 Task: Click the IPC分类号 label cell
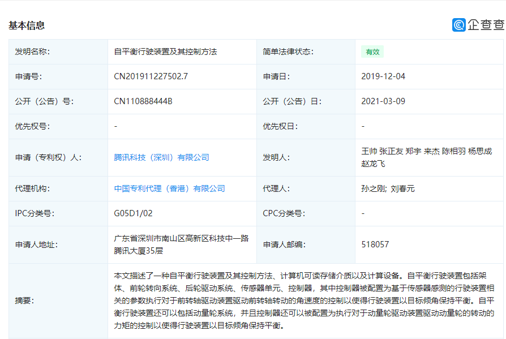[58, 213]
